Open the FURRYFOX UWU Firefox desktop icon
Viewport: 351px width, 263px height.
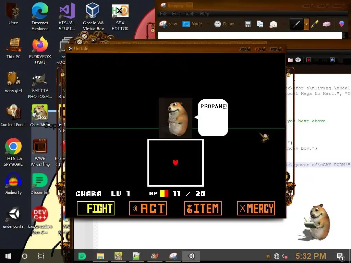(x=40, y=51)
